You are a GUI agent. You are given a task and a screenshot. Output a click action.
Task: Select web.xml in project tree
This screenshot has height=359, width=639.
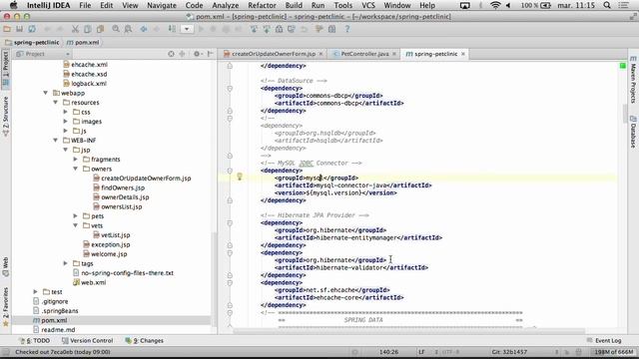[x=93, y=282]
